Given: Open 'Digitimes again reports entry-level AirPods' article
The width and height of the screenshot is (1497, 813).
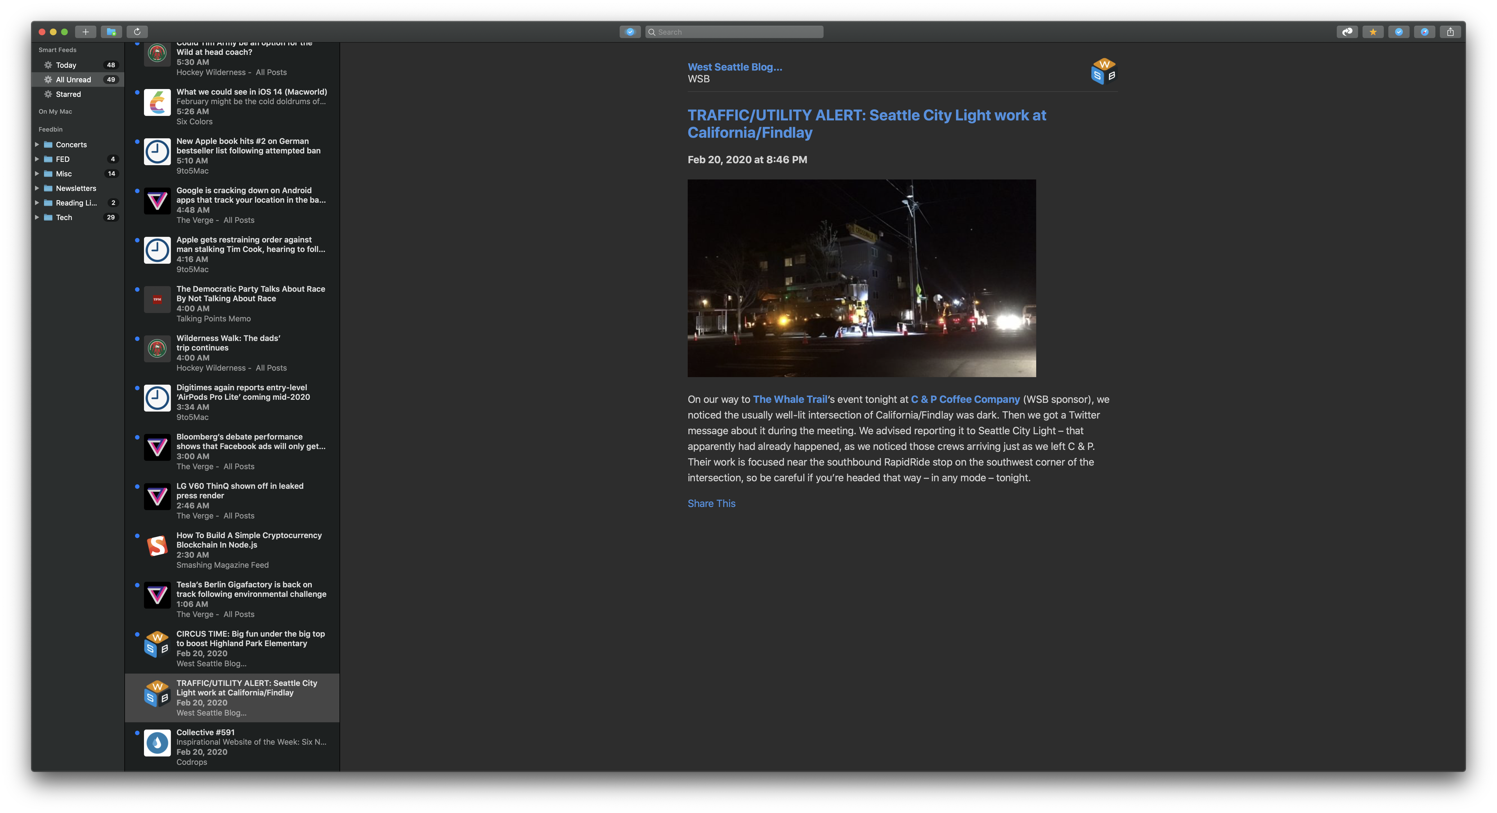Looking at the screenshot, I should (x=233, y=402).
